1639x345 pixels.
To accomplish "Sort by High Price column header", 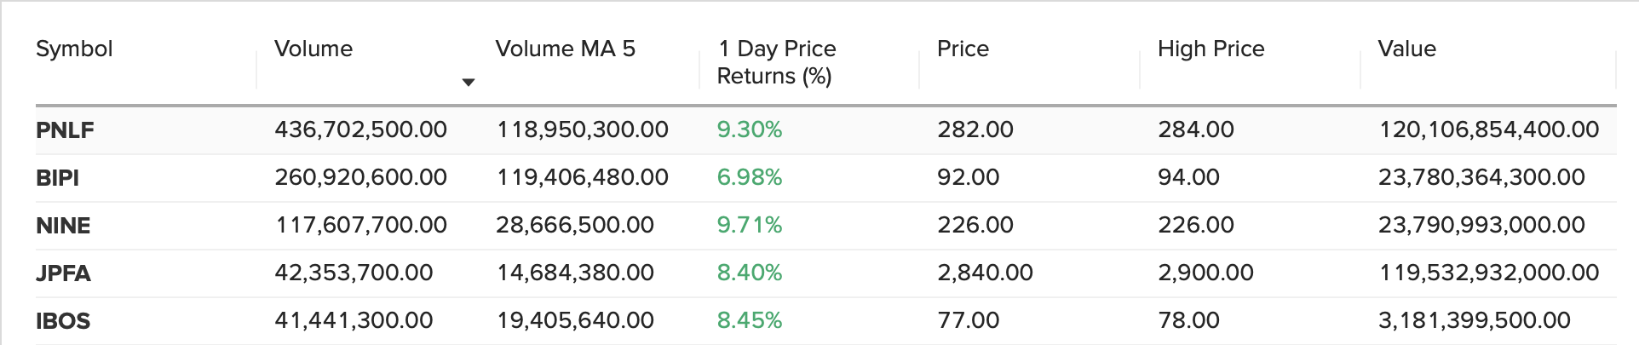I will point(1211,49).
